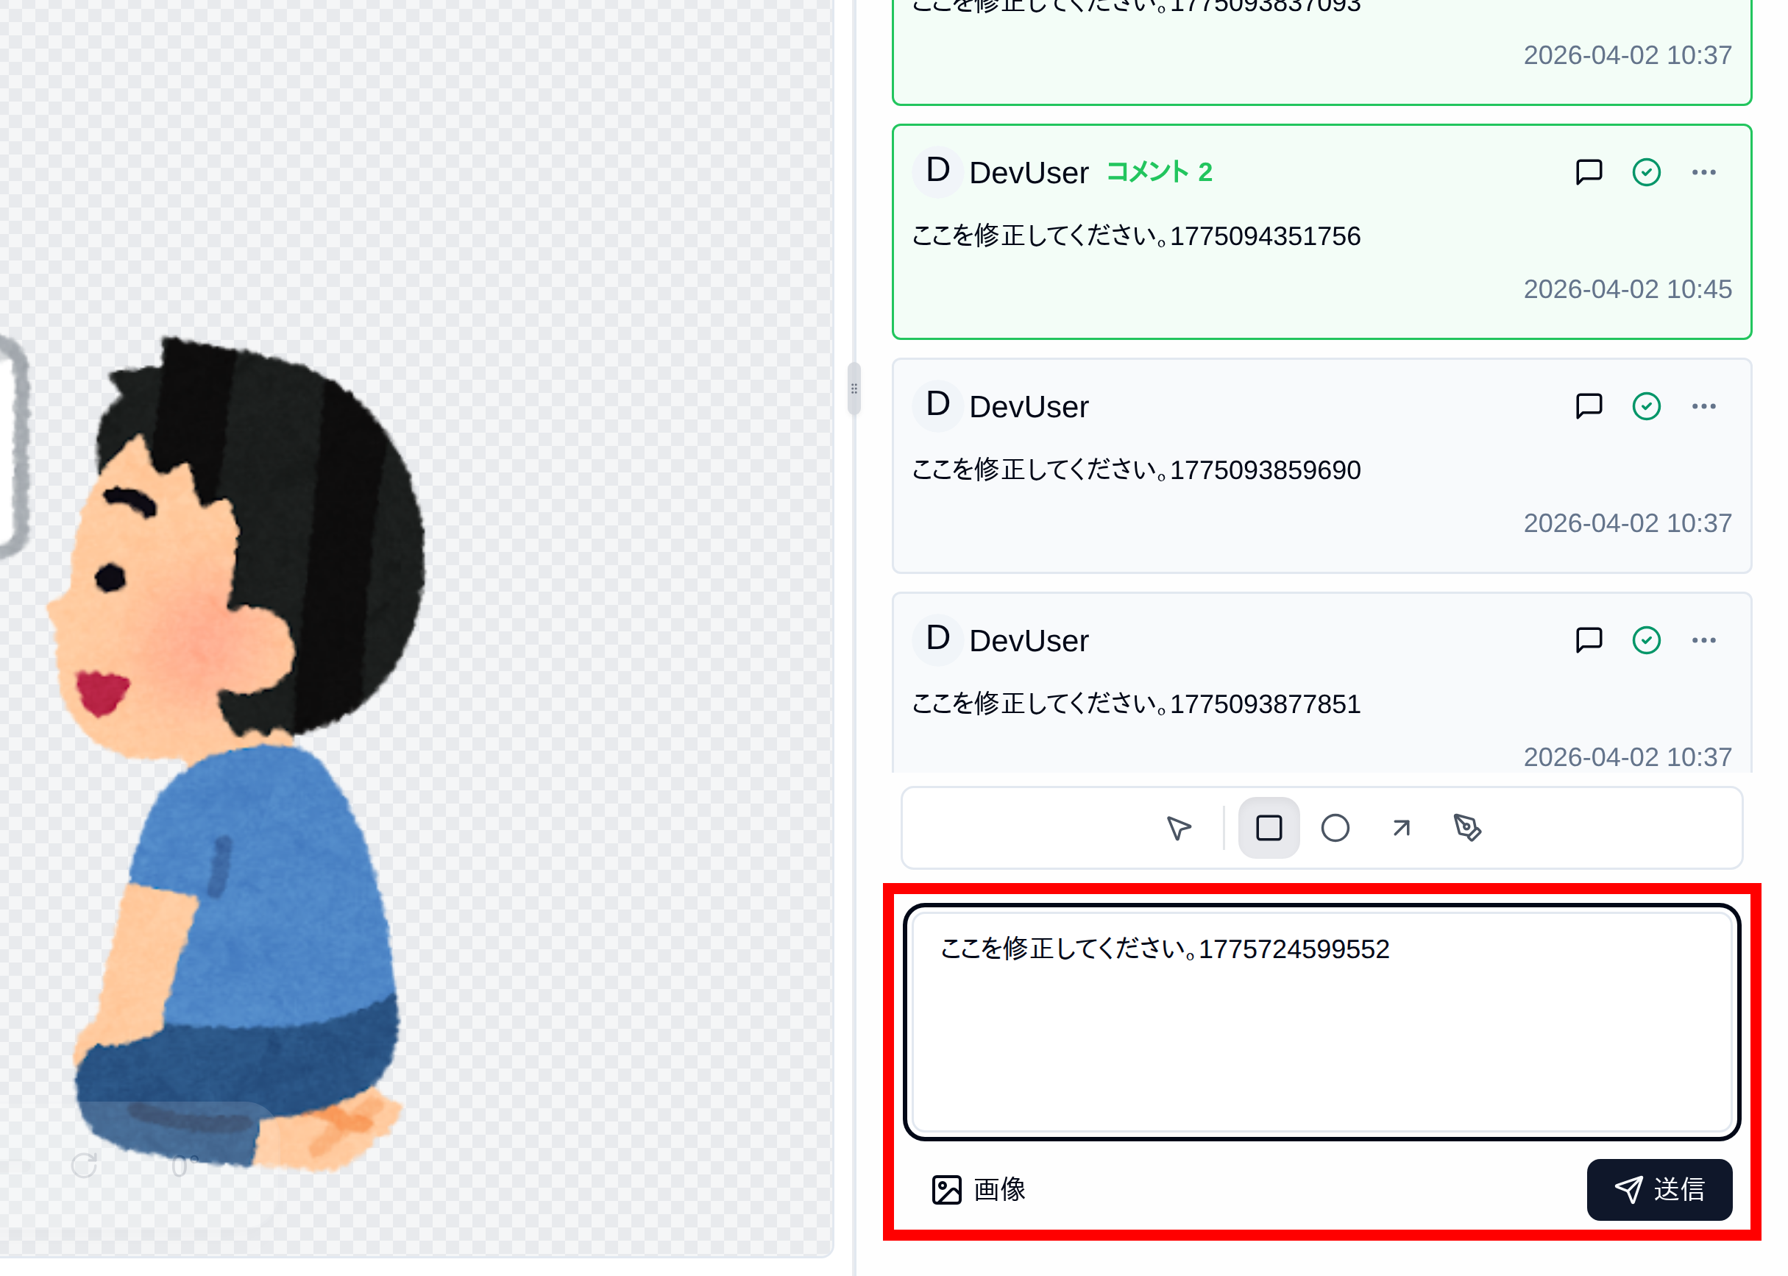Open more options on comment 1775093877851
Image resolution: width=1788 pixels, height=1276 pixels.
click(1703, 639)
